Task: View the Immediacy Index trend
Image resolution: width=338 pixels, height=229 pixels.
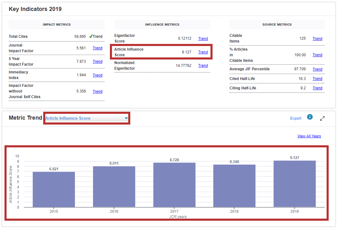Action: [97, 75]
